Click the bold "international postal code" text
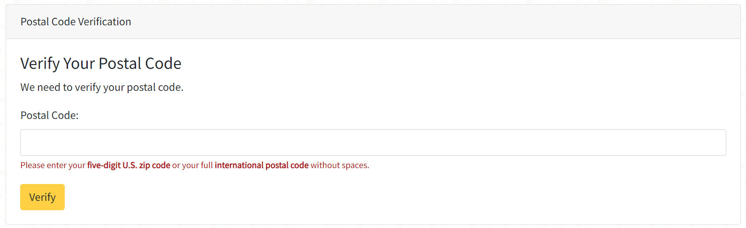 point(261,165)
